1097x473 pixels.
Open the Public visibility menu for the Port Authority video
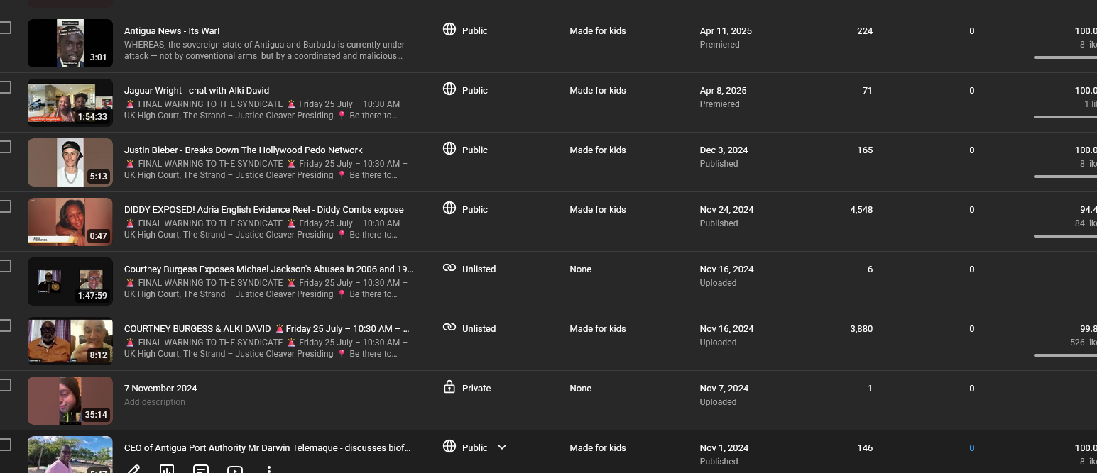point(474,447)
